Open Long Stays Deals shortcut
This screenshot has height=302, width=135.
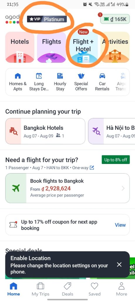[39, 82]
